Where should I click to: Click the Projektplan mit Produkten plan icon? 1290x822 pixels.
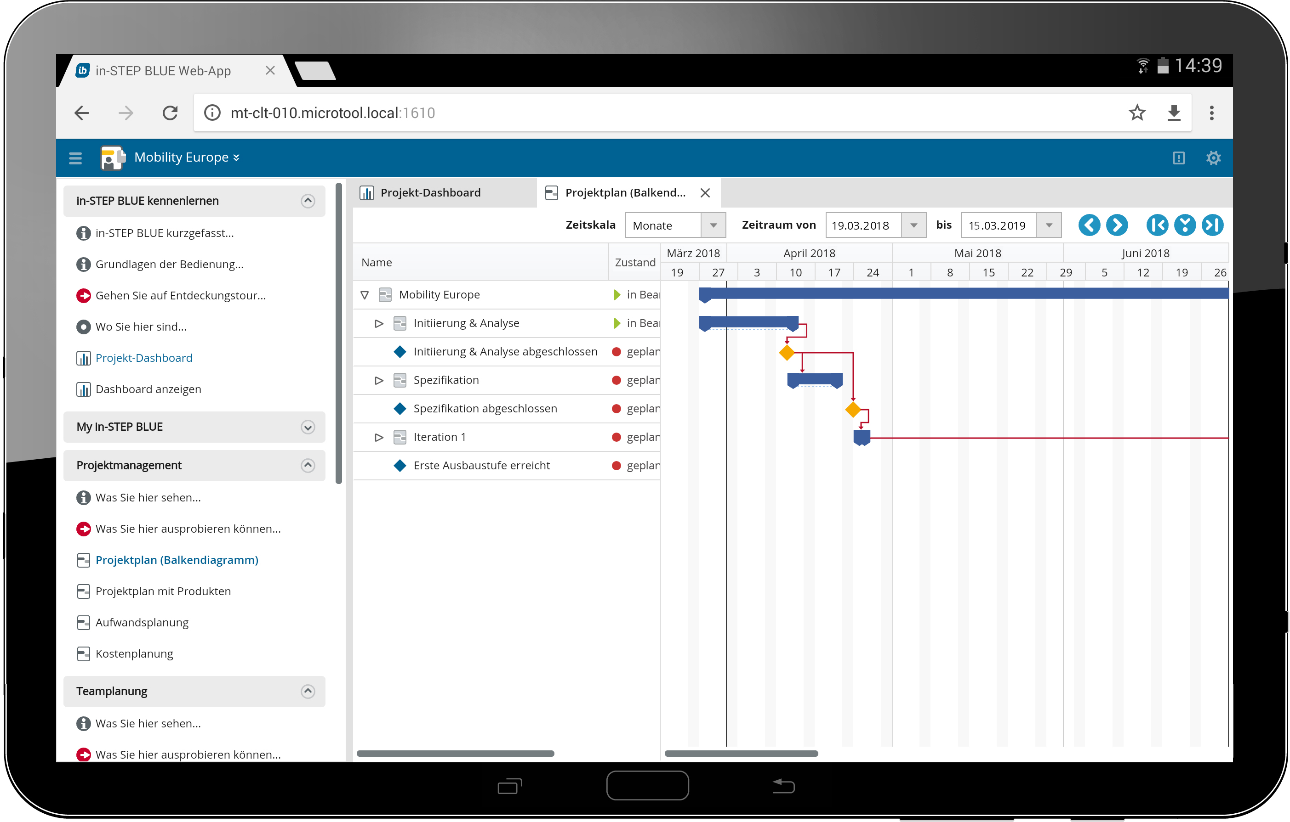(x=84, y=591)
